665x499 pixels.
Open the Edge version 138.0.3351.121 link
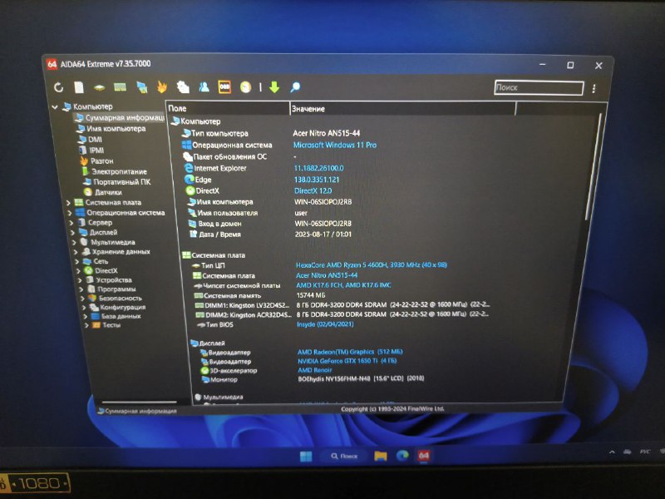pos(317,180)
